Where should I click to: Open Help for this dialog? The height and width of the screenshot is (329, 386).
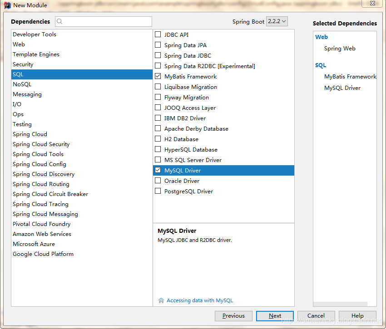click(357, 316)
